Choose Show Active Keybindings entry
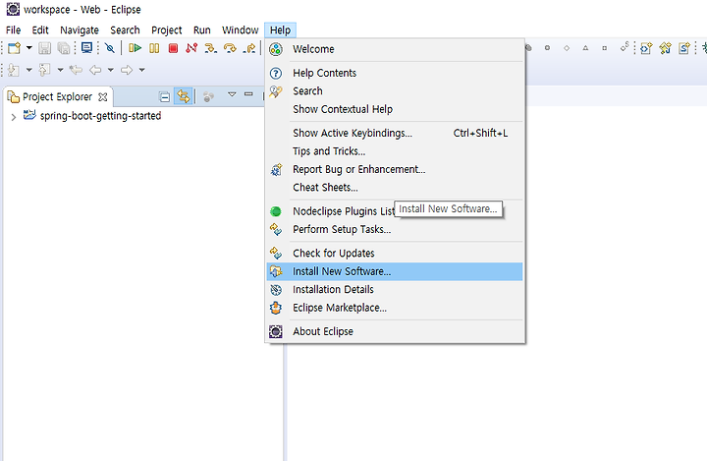The width and height of the screenshot is (707, 461). pos(395,134)
